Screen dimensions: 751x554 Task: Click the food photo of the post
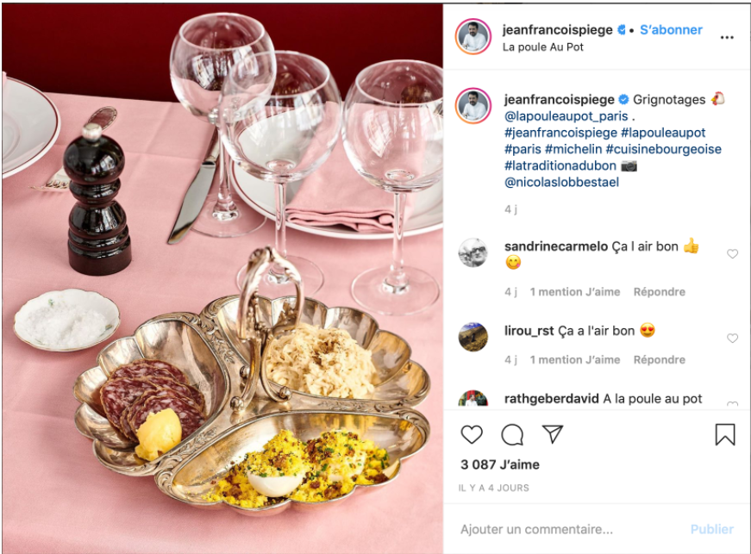pos(222,278)
